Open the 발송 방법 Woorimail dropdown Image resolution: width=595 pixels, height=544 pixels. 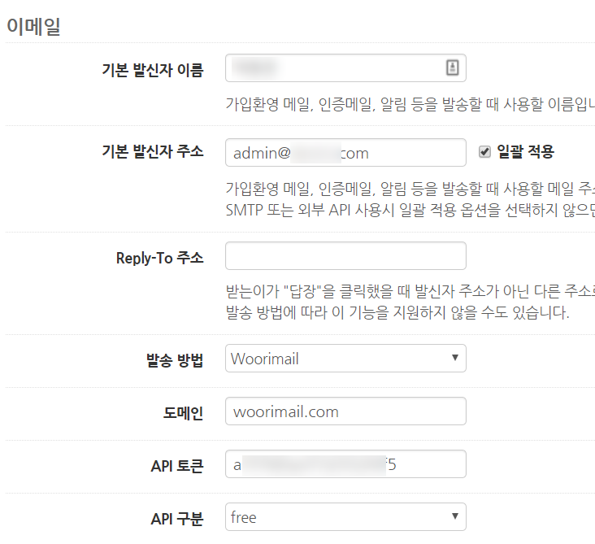pyautogui.click(x=345, y=358)
